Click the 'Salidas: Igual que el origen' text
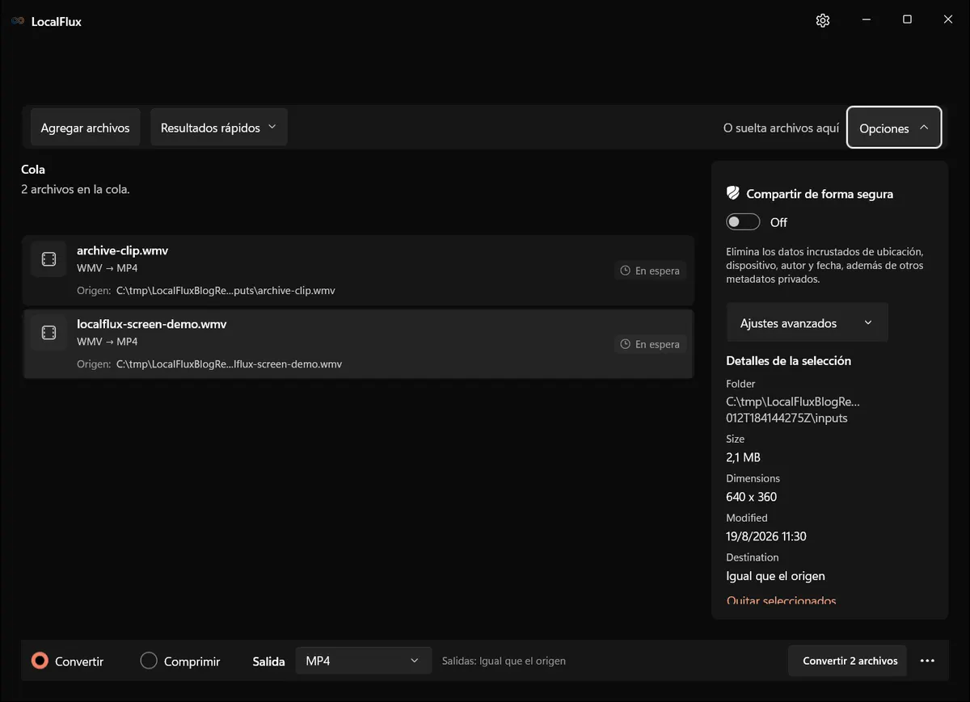The image size is (970, 702). tap(504, 661)
